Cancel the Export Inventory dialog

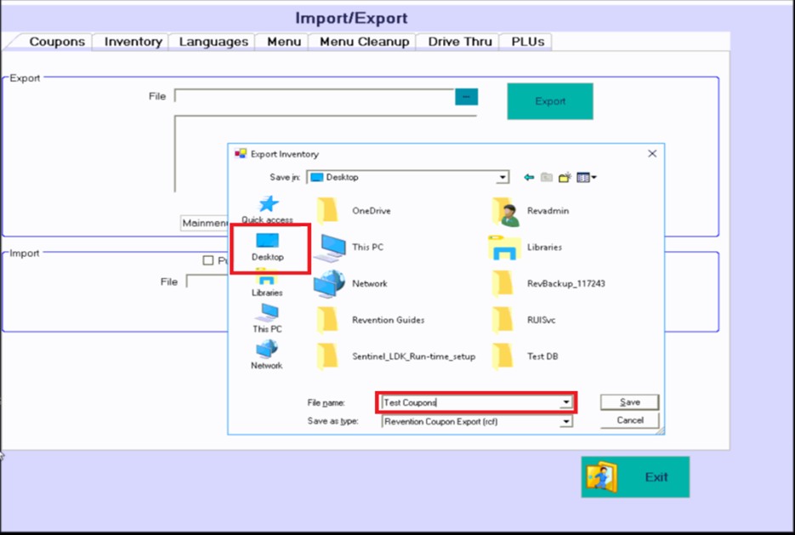pyautogui.click(x=629, y=420)
